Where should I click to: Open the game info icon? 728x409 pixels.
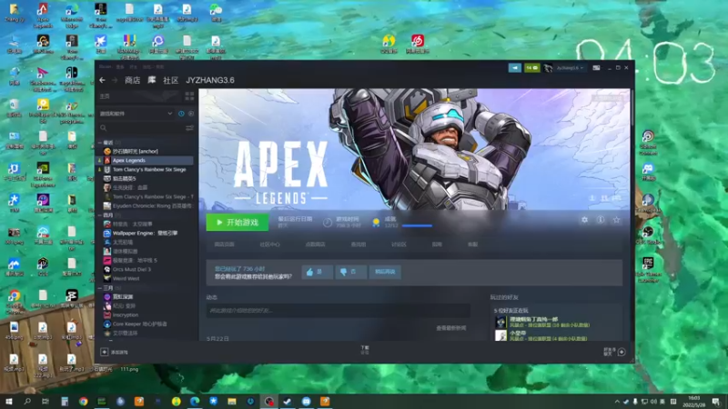coord(601,220)
